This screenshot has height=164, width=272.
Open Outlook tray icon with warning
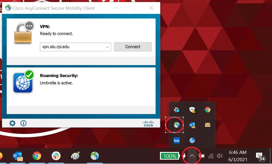192,125
